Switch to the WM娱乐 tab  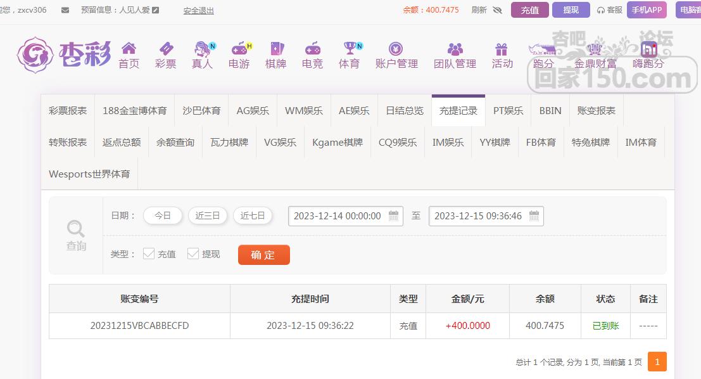pos(304,110)
